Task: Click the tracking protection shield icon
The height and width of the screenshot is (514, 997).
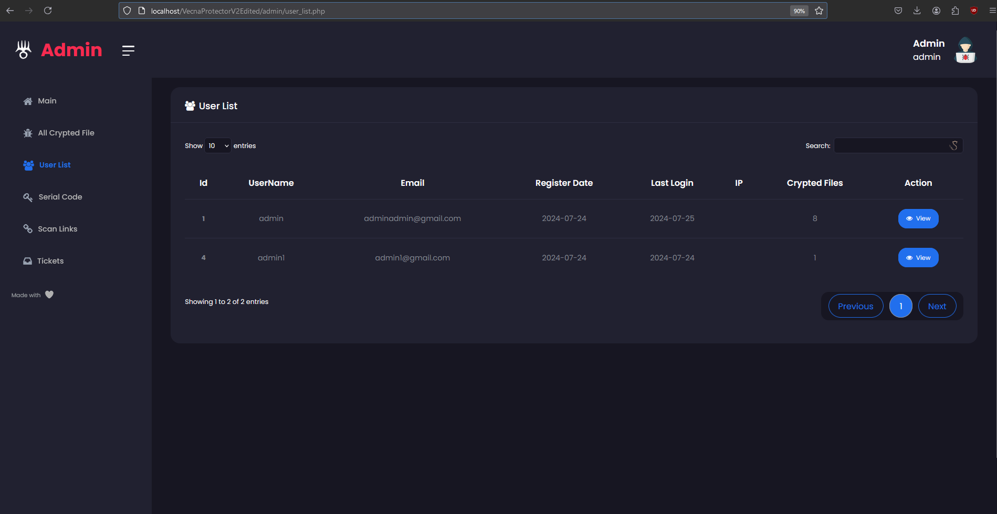Action: tap(127, 11)
